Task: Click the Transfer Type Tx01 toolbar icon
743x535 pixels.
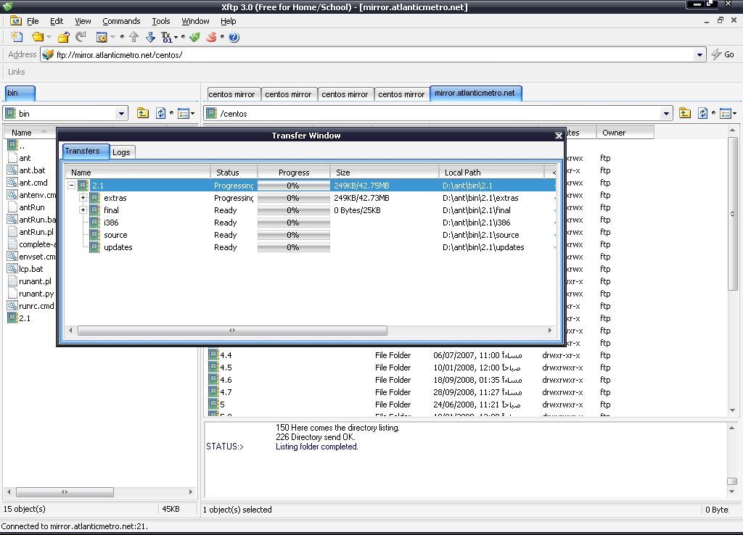Action: (x=165, y=38)
